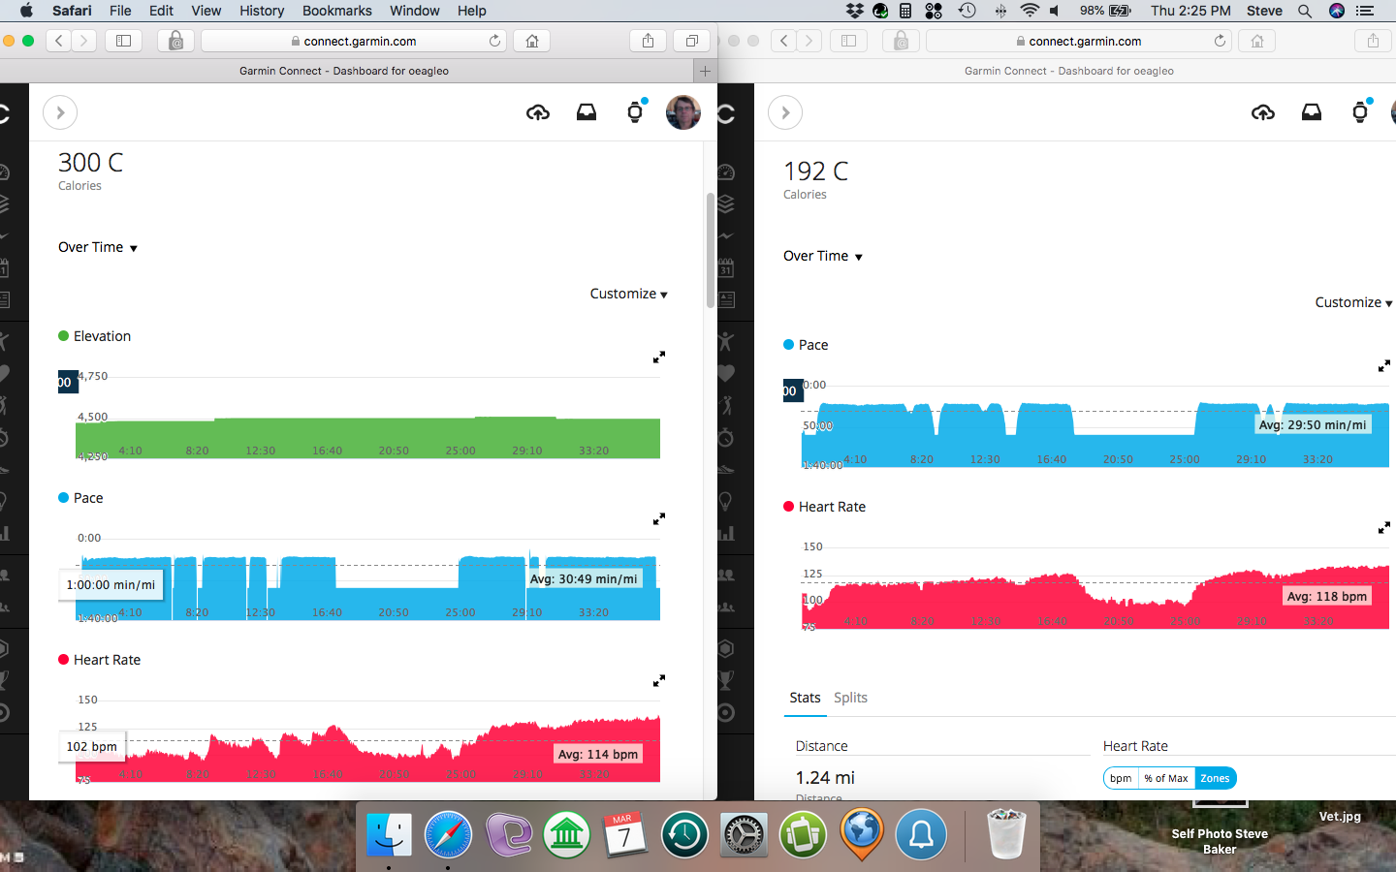Open Siri from menu bar

coord(1337,11)
